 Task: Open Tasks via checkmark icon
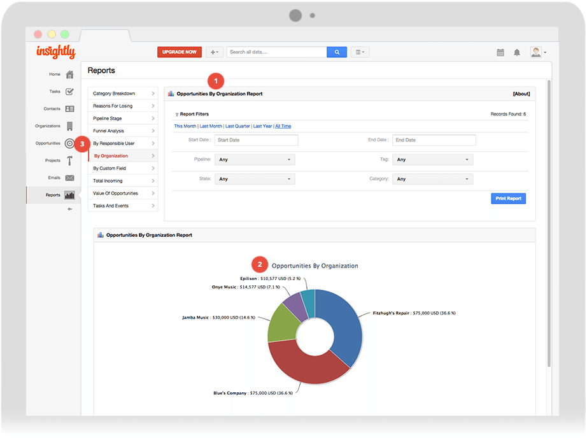[x=69, y=92]
